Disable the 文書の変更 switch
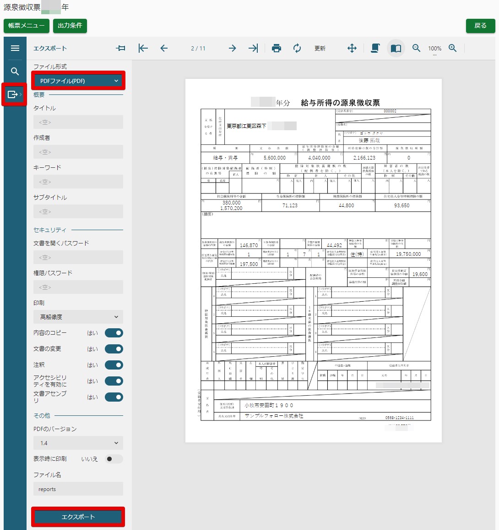The height and width of the screenshot is (530, 499). [x=114, y=349]
